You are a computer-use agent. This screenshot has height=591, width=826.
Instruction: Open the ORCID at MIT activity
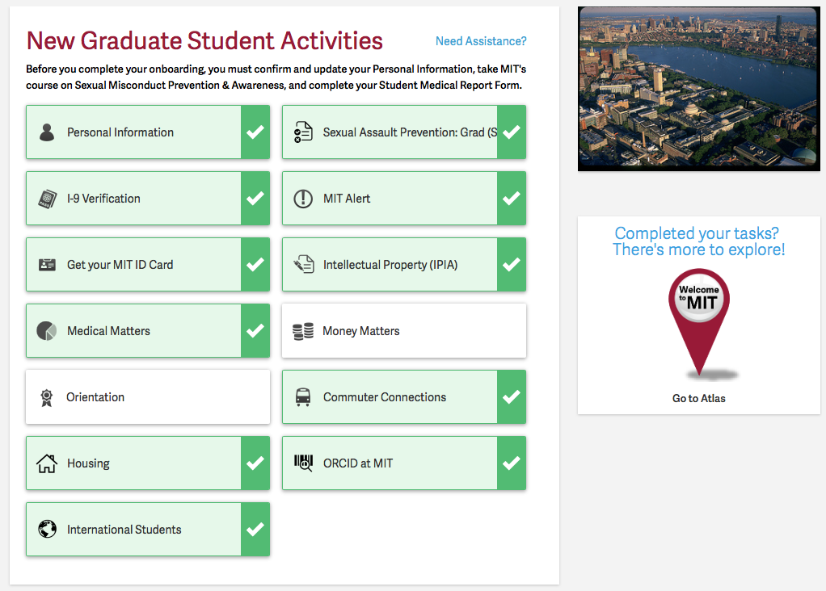[x=404, y=463]
